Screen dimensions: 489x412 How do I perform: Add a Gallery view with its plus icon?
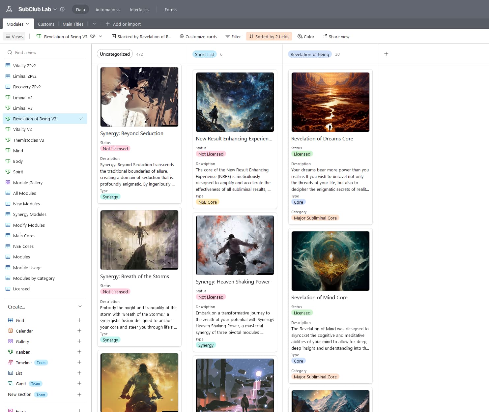pos(79,341)
